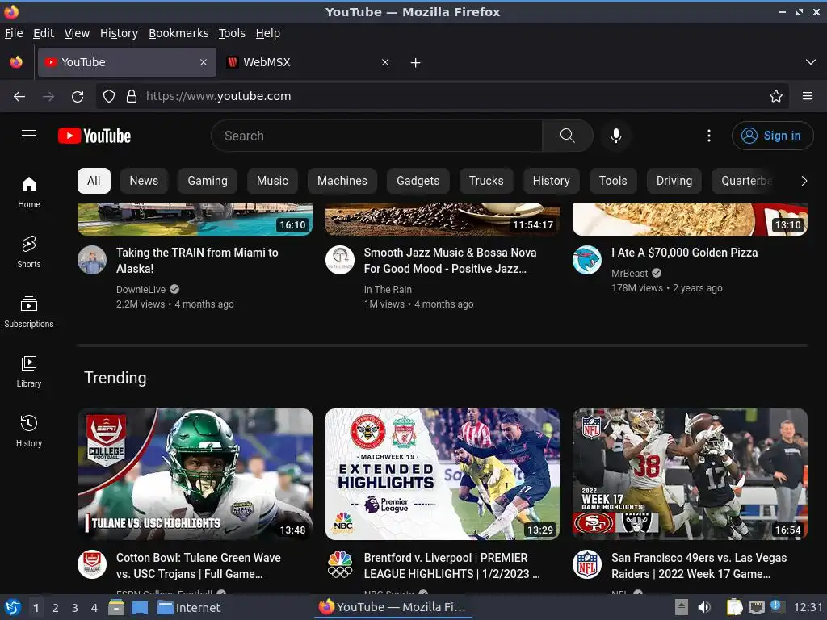The height and width of the screenshot is (620, 827).
Task: Open Subscriptions in the sidebar
Action: point(29,312)
